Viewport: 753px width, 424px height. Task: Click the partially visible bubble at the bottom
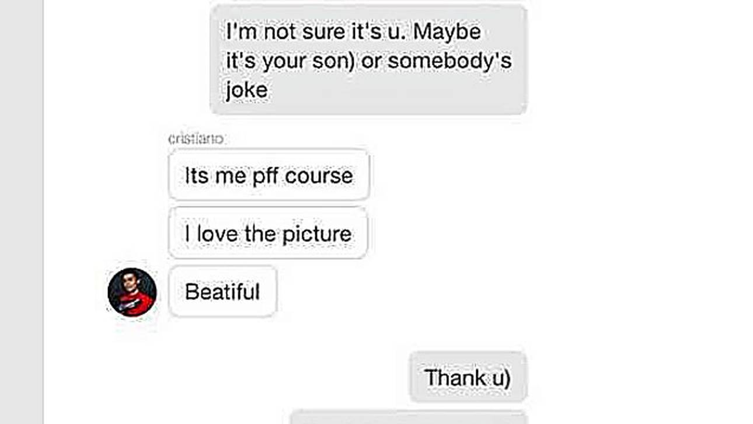[x=409, y=418]
